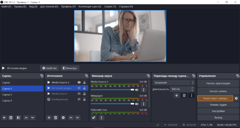Toggle lock on Изображение

[x=84, y=99]
